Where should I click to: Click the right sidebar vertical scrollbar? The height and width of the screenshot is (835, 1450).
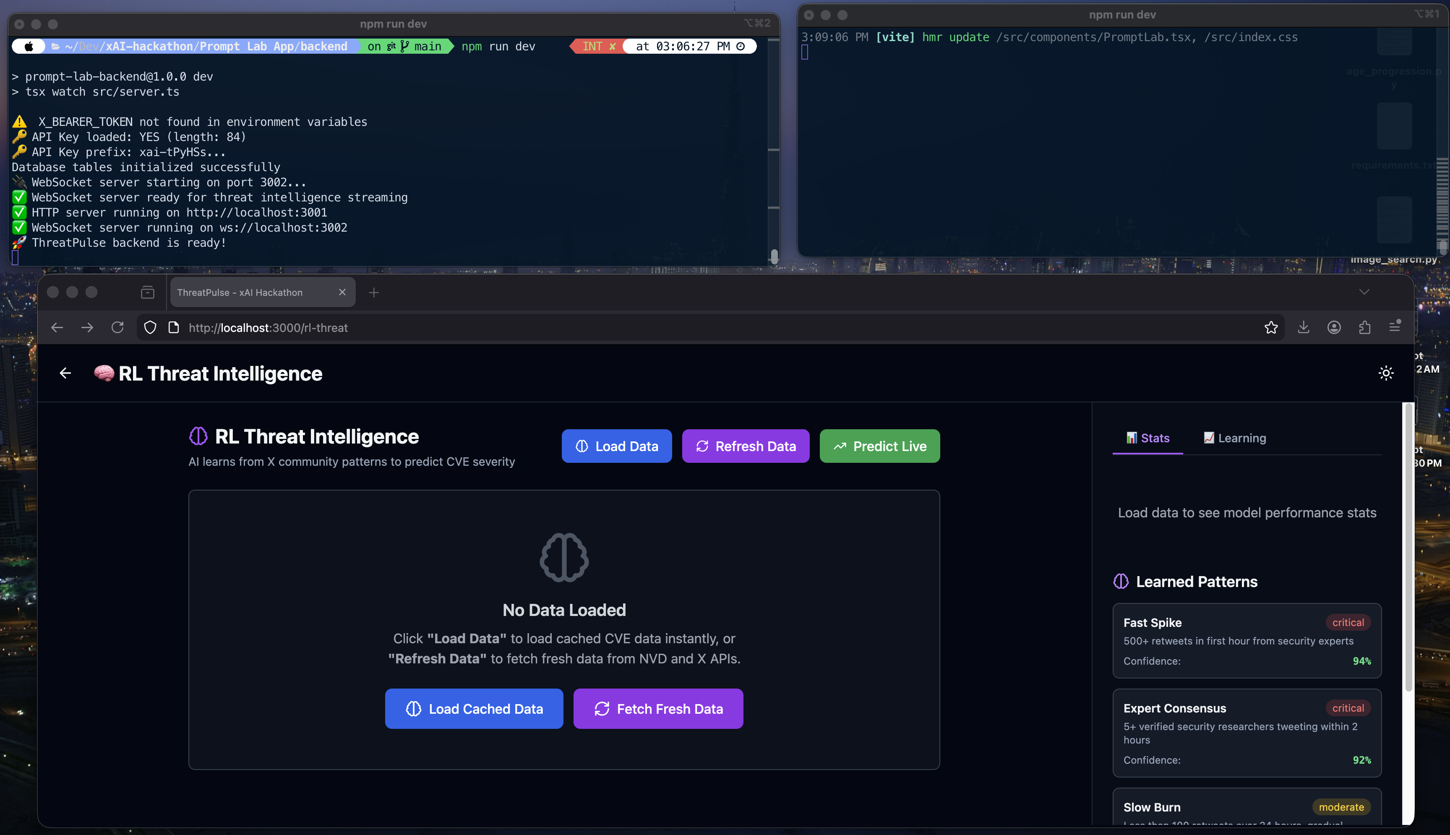coord(1408,547)
